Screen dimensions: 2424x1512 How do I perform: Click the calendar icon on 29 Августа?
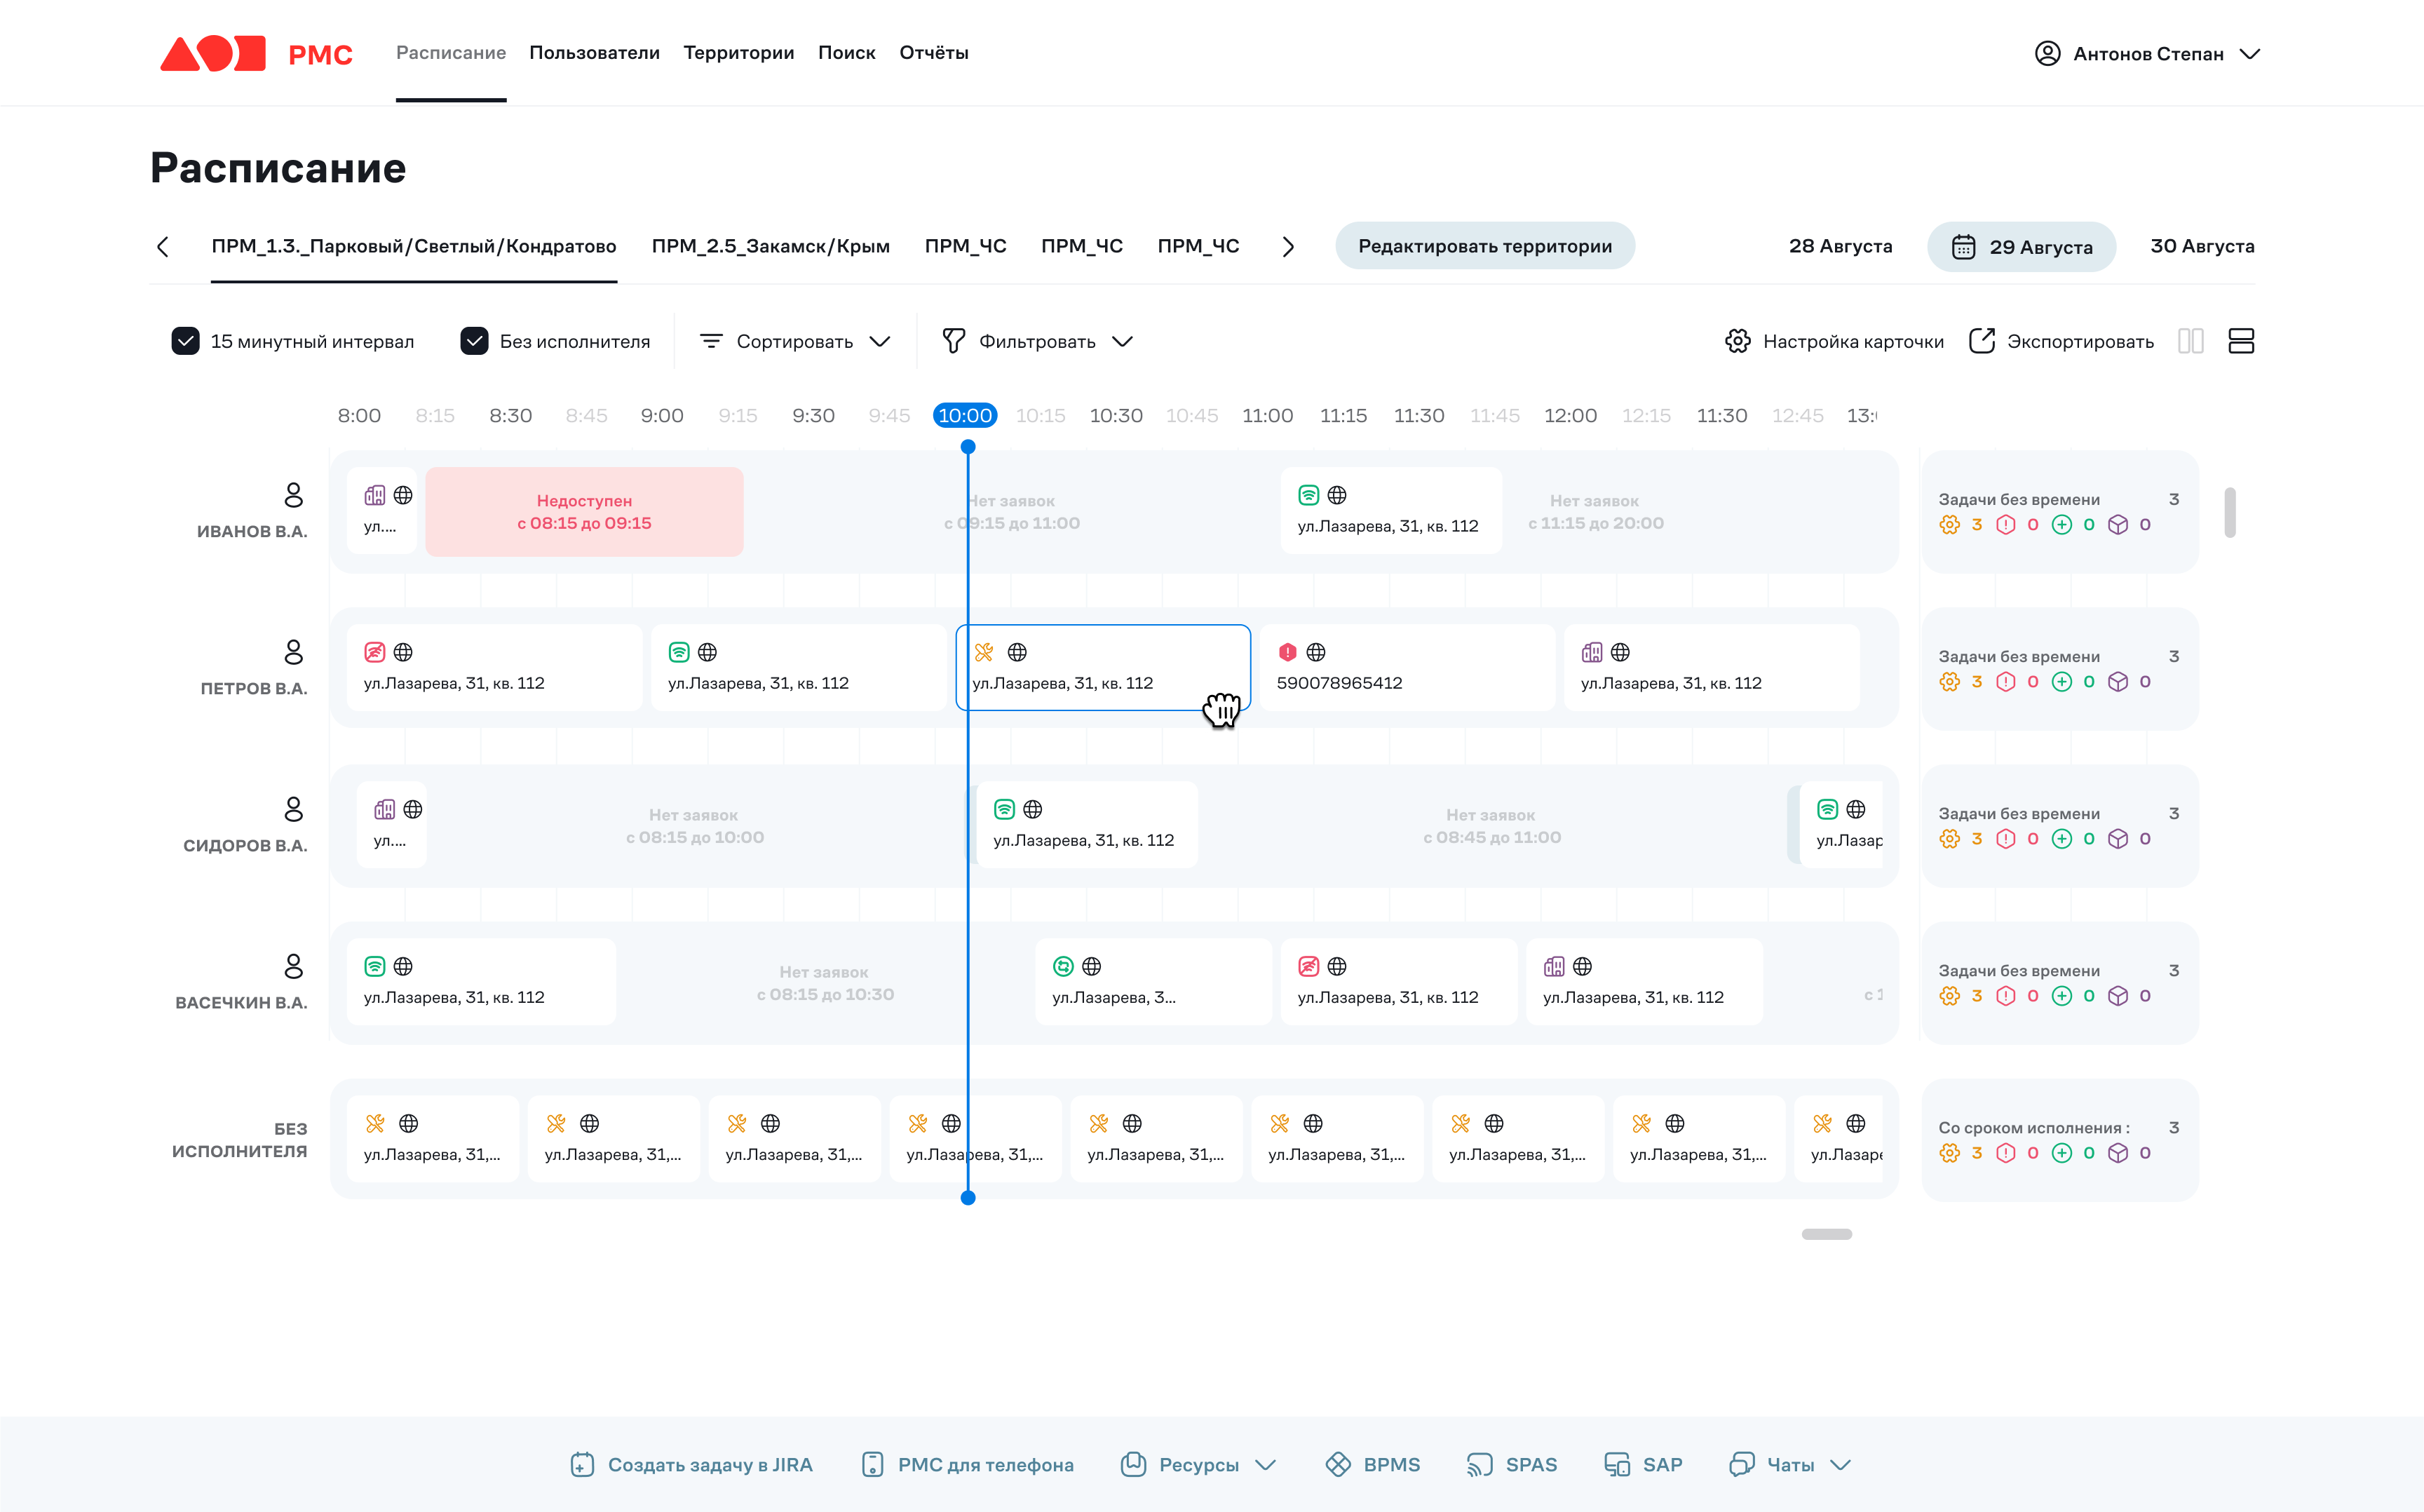[1963, 247]
